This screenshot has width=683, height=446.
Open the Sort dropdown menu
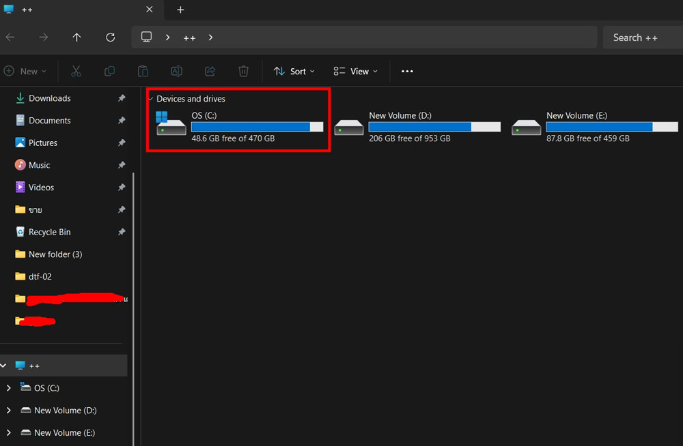pos(294,72)
